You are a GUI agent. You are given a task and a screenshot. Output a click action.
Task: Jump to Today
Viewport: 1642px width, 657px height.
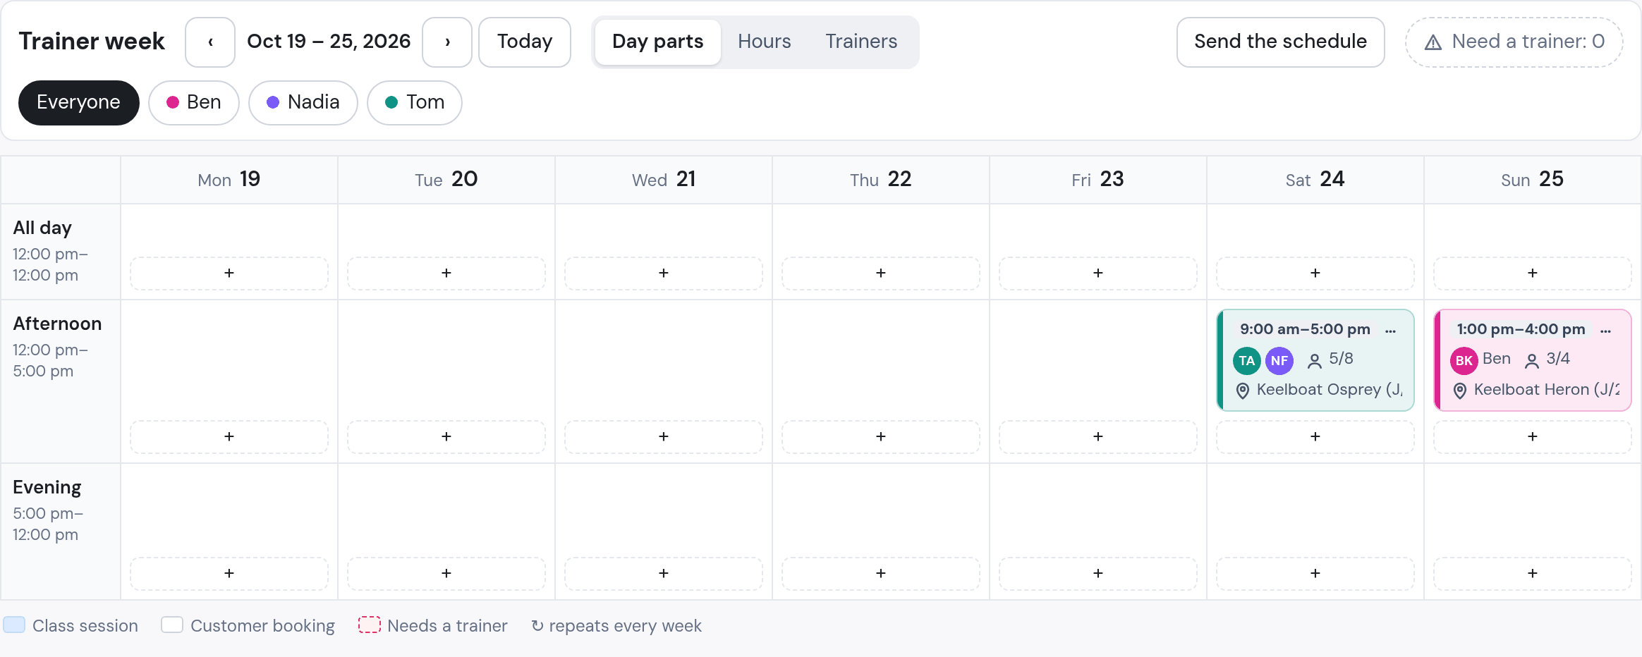click(x=525, y=42)
